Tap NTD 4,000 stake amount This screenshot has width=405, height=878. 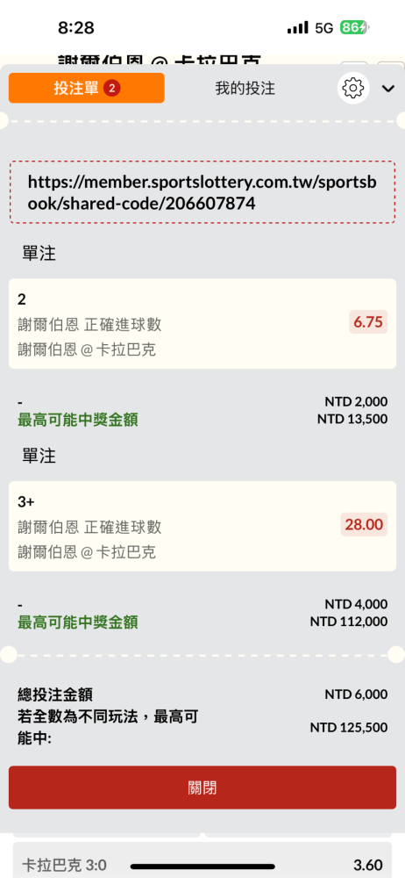coord(356,604)
